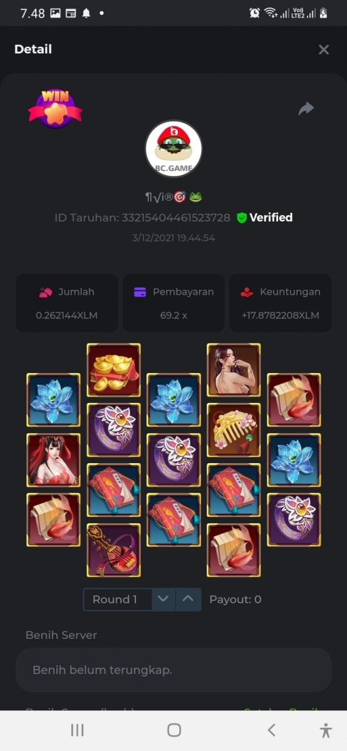Screen dimensions: 347x751
Task: Open the BC.GAME user avatar
Action: (x=173, y=149)
